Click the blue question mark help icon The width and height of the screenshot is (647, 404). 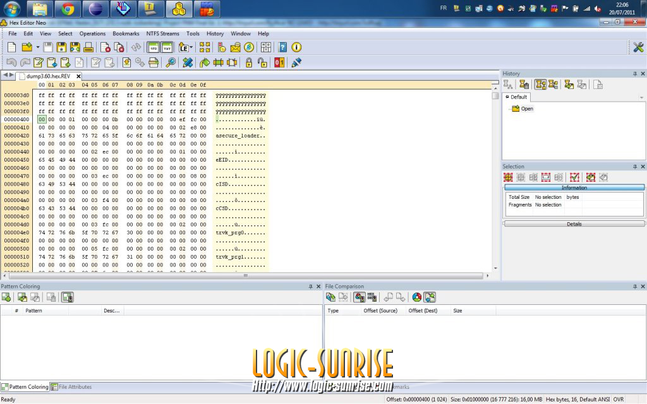[282, 47]
